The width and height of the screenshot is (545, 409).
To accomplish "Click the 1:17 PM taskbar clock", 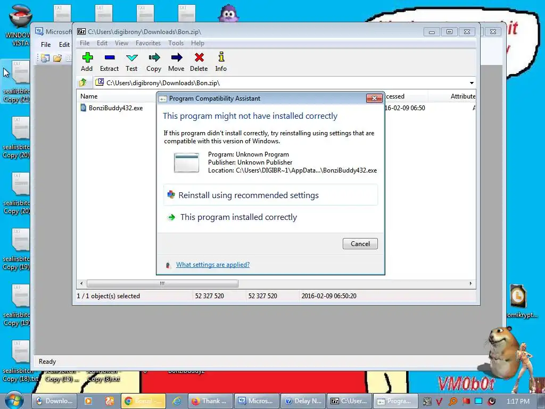I will point(518,402).
